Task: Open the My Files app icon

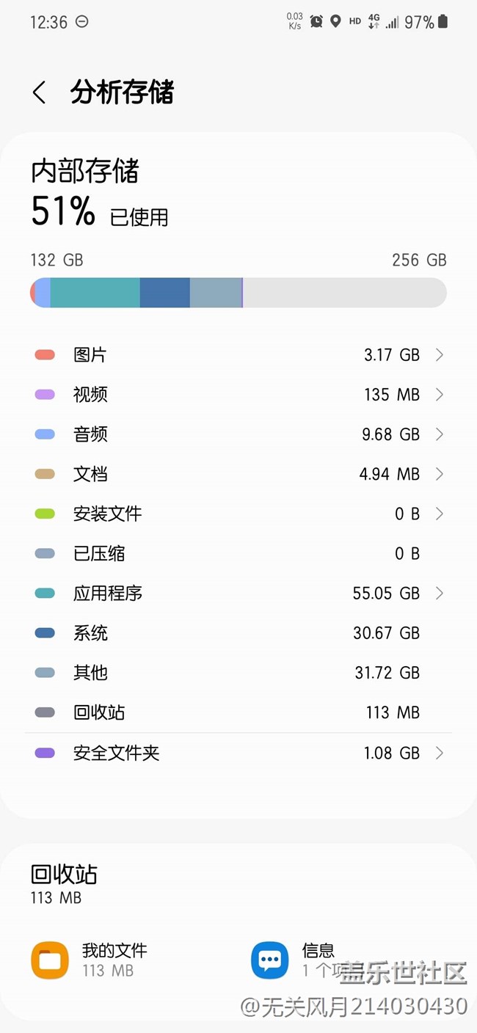Action: pyautogui.click(x=50, y=960)
